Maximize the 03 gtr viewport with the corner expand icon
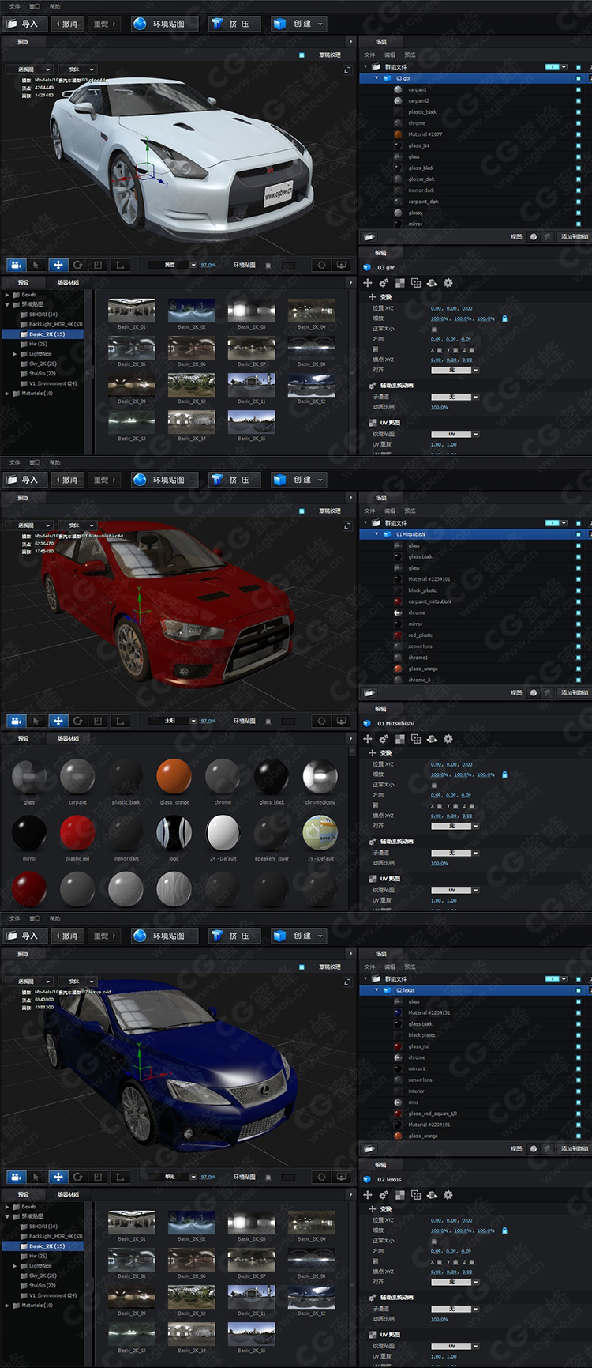 (347, 70)
